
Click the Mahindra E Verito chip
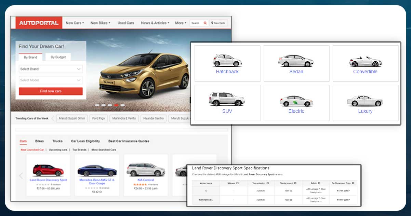coord(123,119)
